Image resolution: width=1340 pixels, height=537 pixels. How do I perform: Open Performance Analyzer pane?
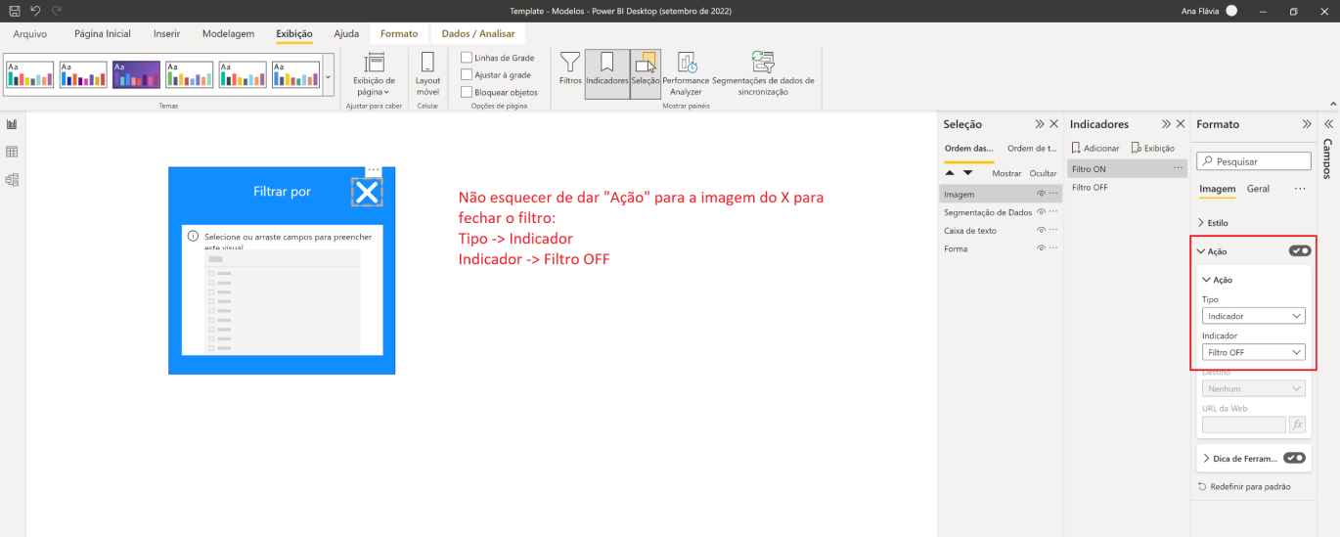point(687,73)
